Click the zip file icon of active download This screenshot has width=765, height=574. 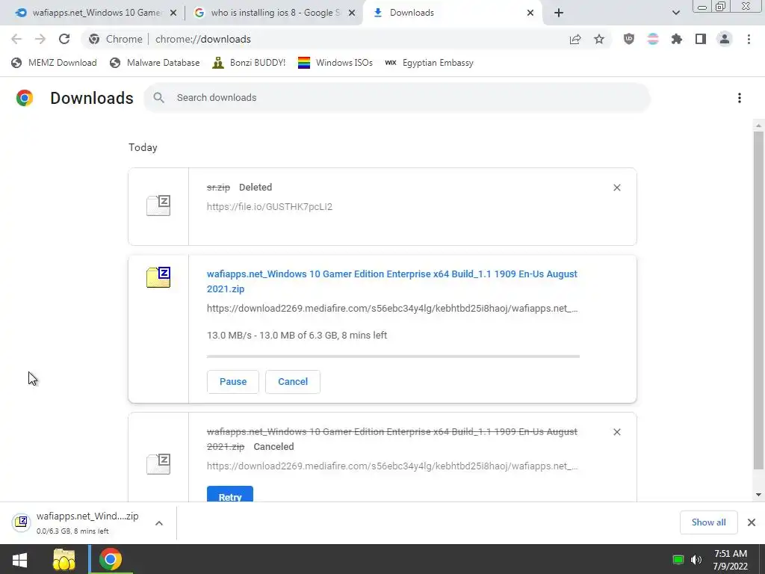tap(158, 277)
